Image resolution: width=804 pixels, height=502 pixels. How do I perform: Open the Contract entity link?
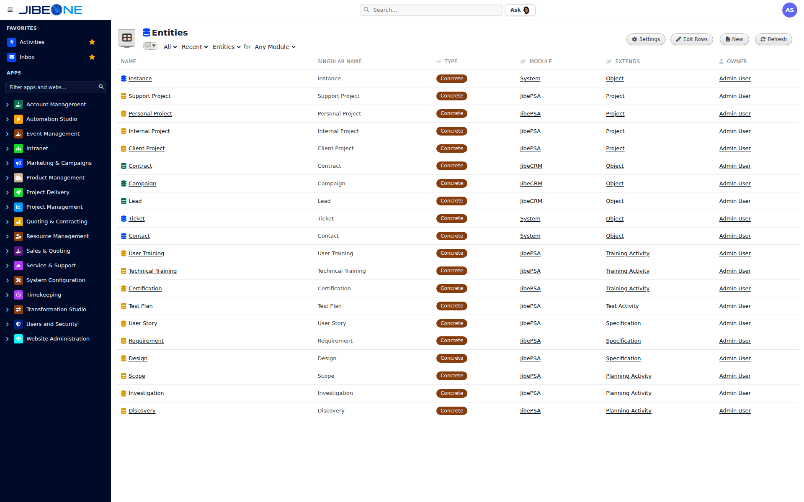(140, 166)
